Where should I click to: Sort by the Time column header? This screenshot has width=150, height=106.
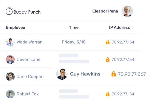click(x=74, y=27)
